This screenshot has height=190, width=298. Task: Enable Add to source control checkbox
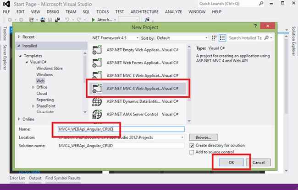(x=192, y=152)
